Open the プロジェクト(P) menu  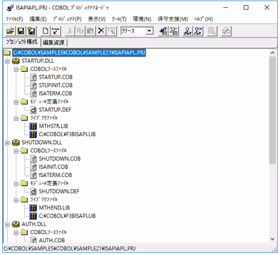pos(67,19)
